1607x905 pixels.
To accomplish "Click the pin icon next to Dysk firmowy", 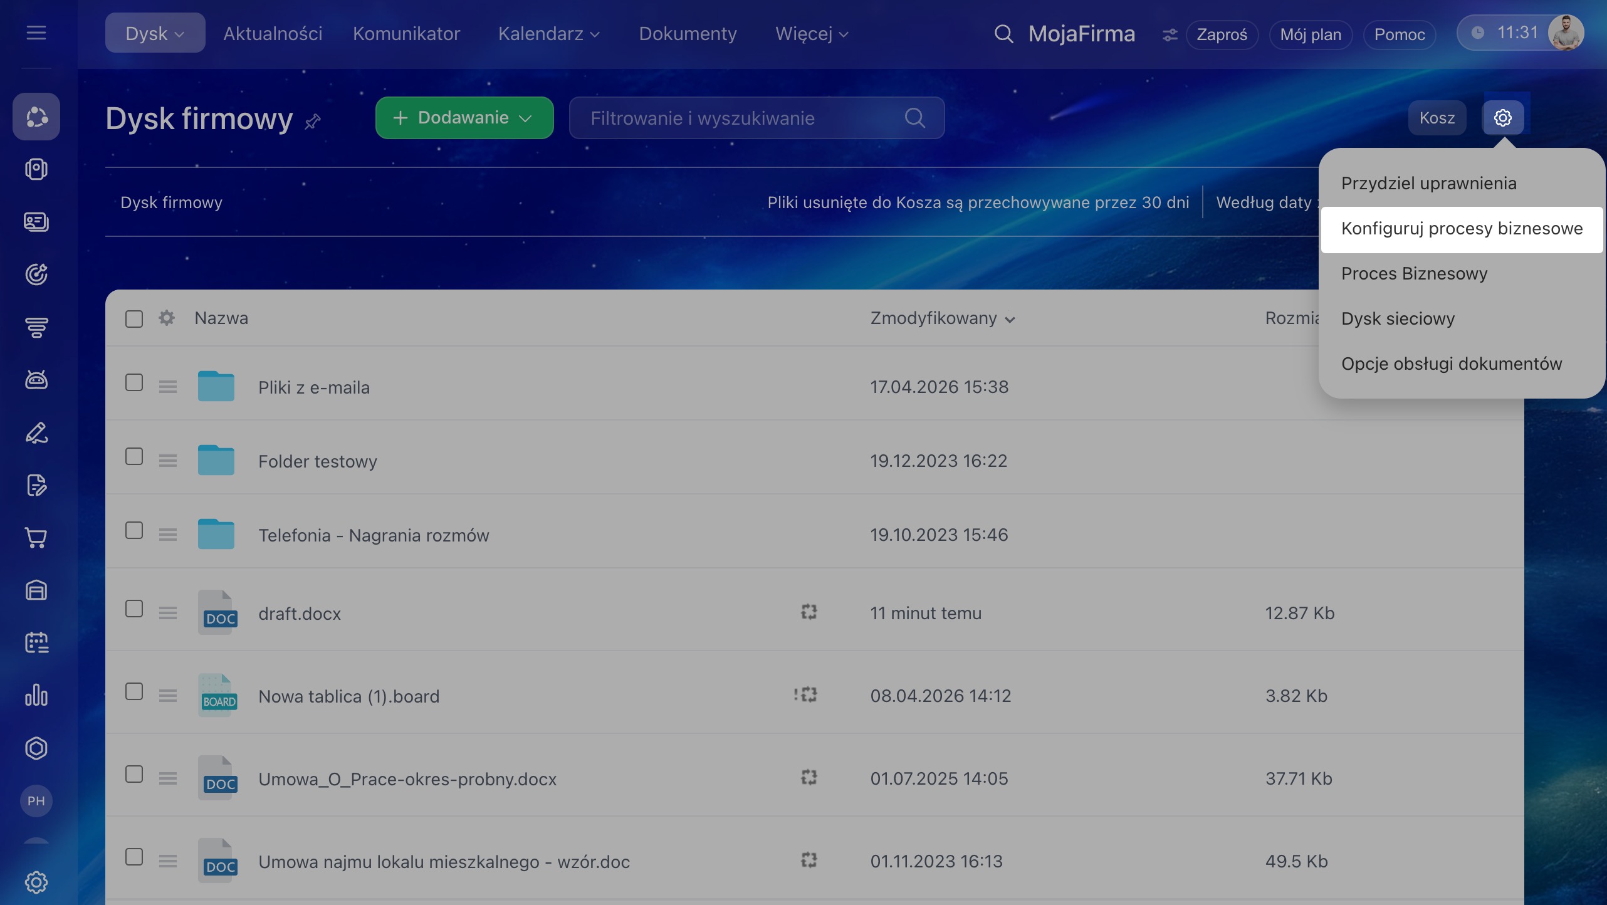I will [x=313, y=121].
